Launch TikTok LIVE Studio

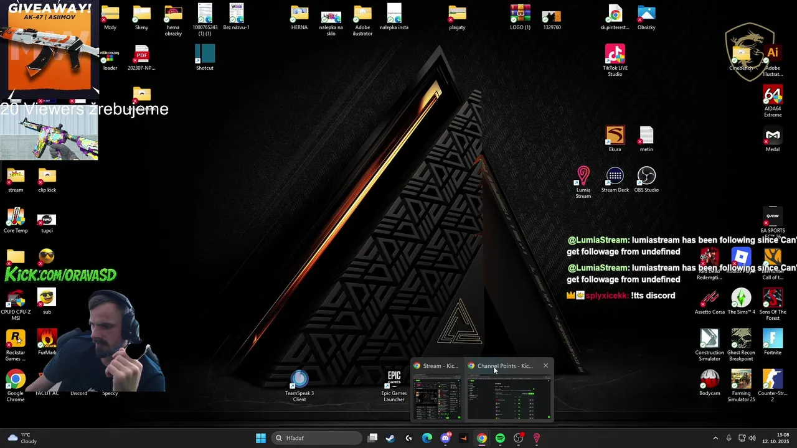pos(615,61)
